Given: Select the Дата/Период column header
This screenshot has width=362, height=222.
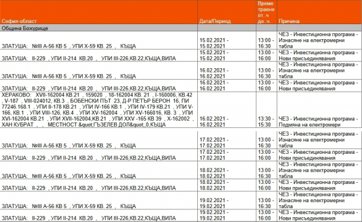Looking at the screenshot, I should pos(227,12).
